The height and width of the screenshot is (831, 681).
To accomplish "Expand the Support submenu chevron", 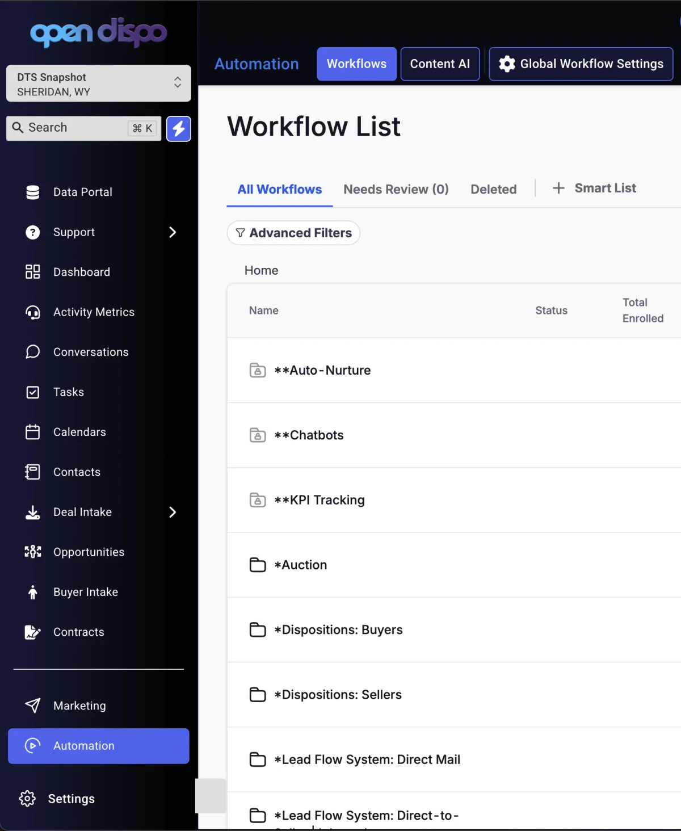I will click(x=173, y=232).
